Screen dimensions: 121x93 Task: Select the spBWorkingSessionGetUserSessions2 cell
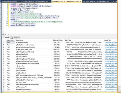click(34, 85)
